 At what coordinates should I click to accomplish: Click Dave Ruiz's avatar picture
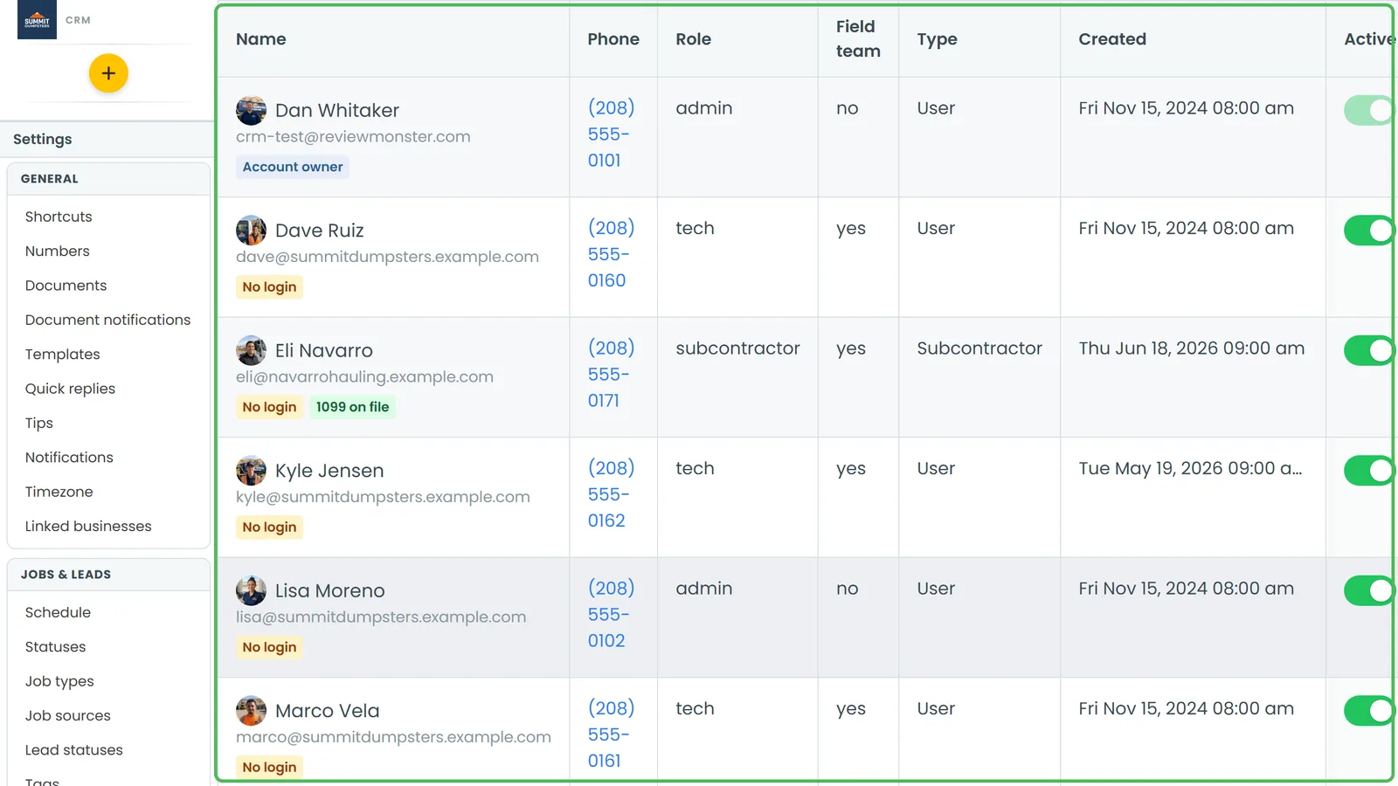coord(251,231)
